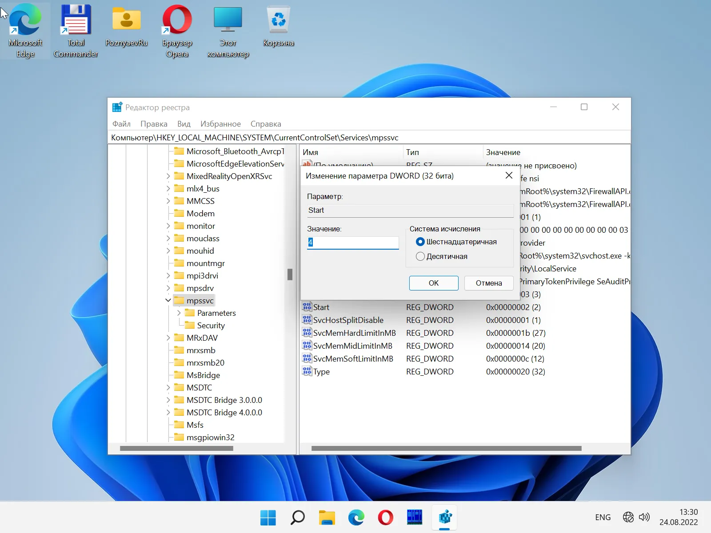Collapse the mpssvc tree node
Viewport: 711px width, 533px height.
pyautogui.click(x=168, y=301)
